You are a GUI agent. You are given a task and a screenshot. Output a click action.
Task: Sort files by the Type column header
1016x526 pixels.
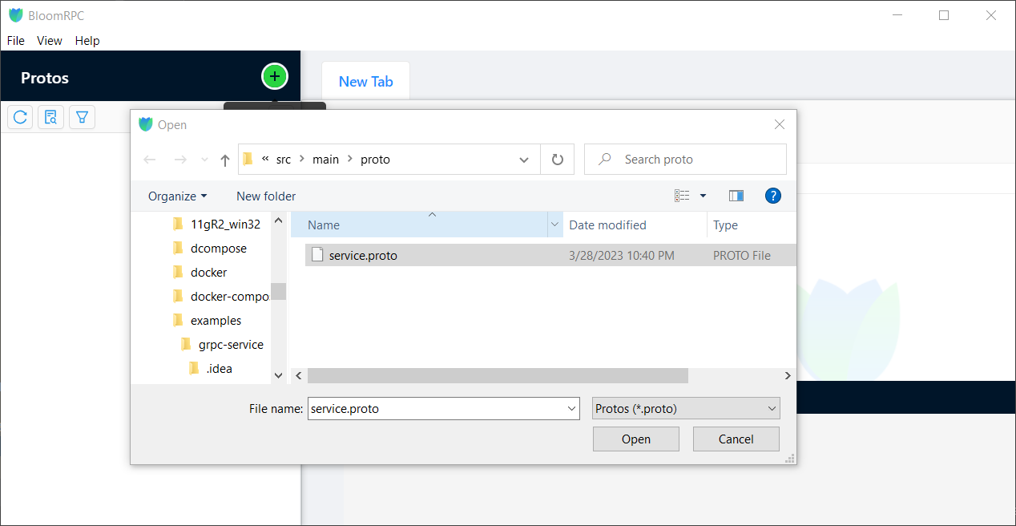tap(752, 225)
